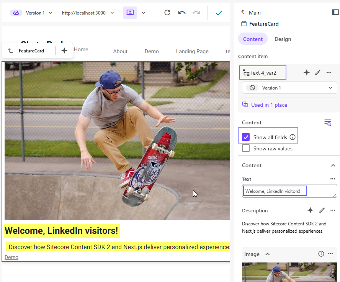The width and height of the screenshot is (340, 282).
Task: Click FeatureCard label in floating chip
Action: tap(31, 51)
